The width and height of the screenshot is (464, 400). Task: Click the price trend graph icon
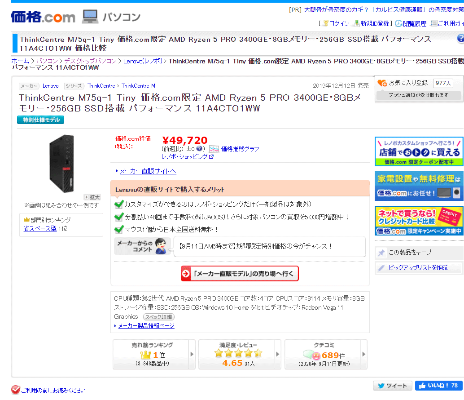214,149
